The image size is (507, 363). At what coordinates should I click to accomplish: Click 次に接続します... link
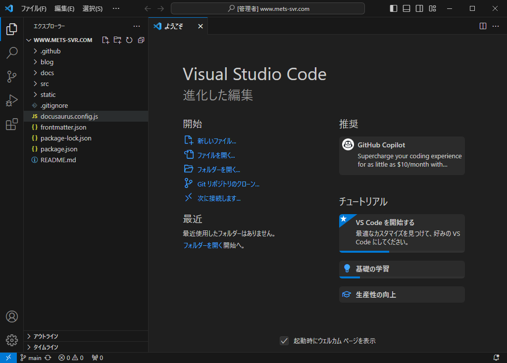pos(219,198)
